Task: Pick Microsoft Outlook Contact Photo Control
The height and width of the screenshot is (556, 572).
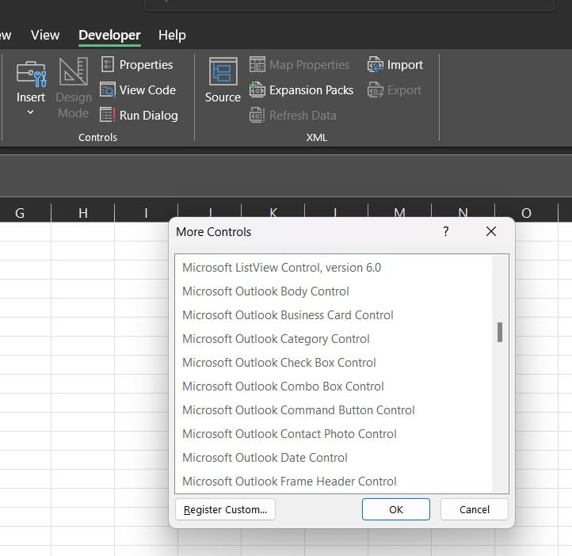Action: click(334, 433)
